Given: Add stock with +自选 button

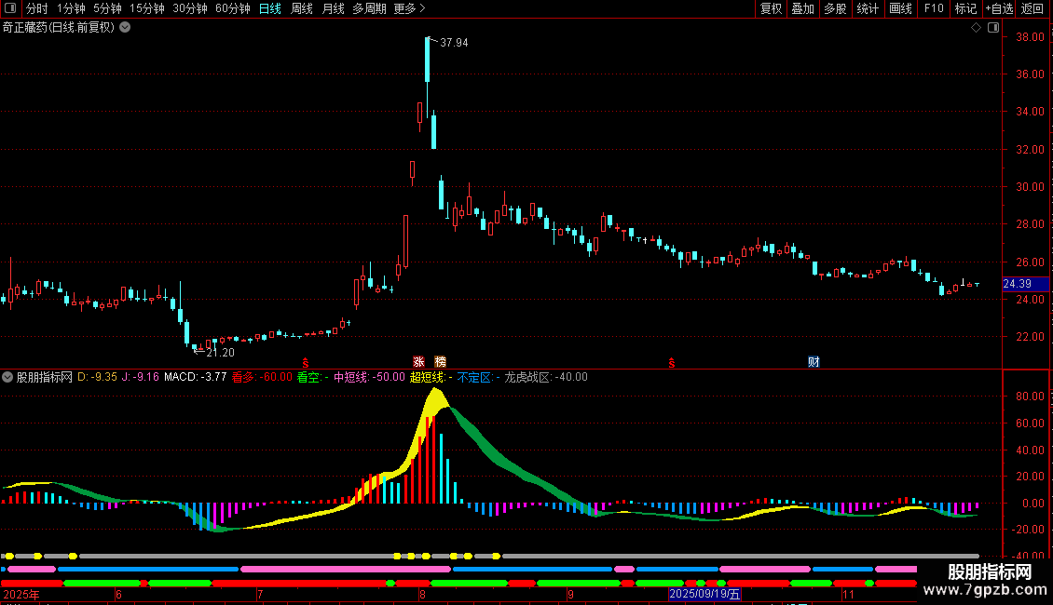Looking at the screenshot, I should (x=999, y=8).
